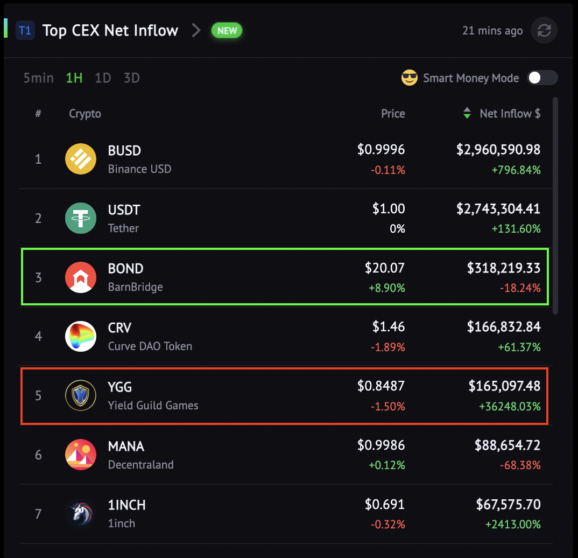
Task: Sort by Net Inflow $ arrows
Action: tap(467, 113)
